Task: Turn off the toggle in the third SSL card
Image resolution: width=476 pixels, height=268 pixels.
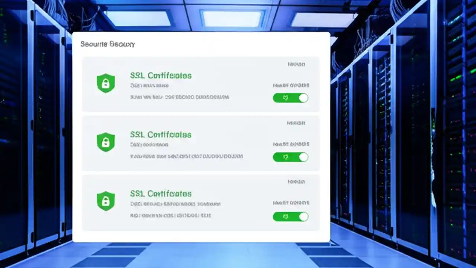Action: [x=291, y=216]
